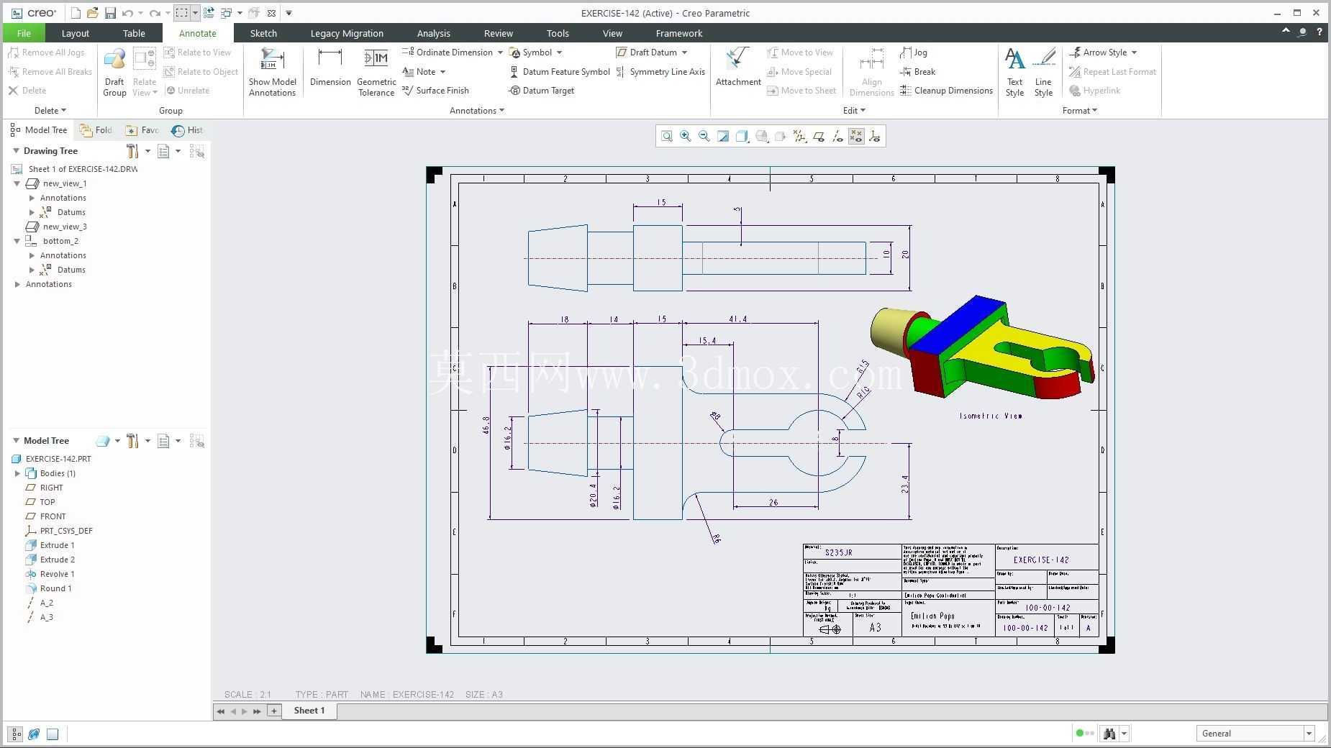Click the isometric view model thumbnail
Image resolution: width=1331 pixels, height=748 pixels.
(982, 347)
